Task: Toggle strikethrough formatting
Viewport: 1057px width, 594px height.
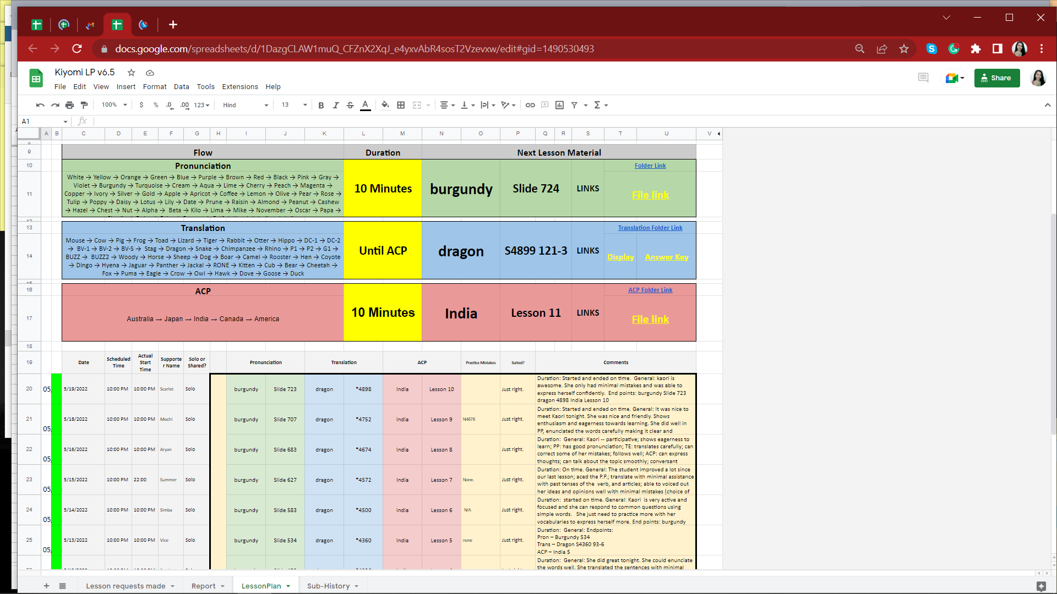Action: [350, 105]
